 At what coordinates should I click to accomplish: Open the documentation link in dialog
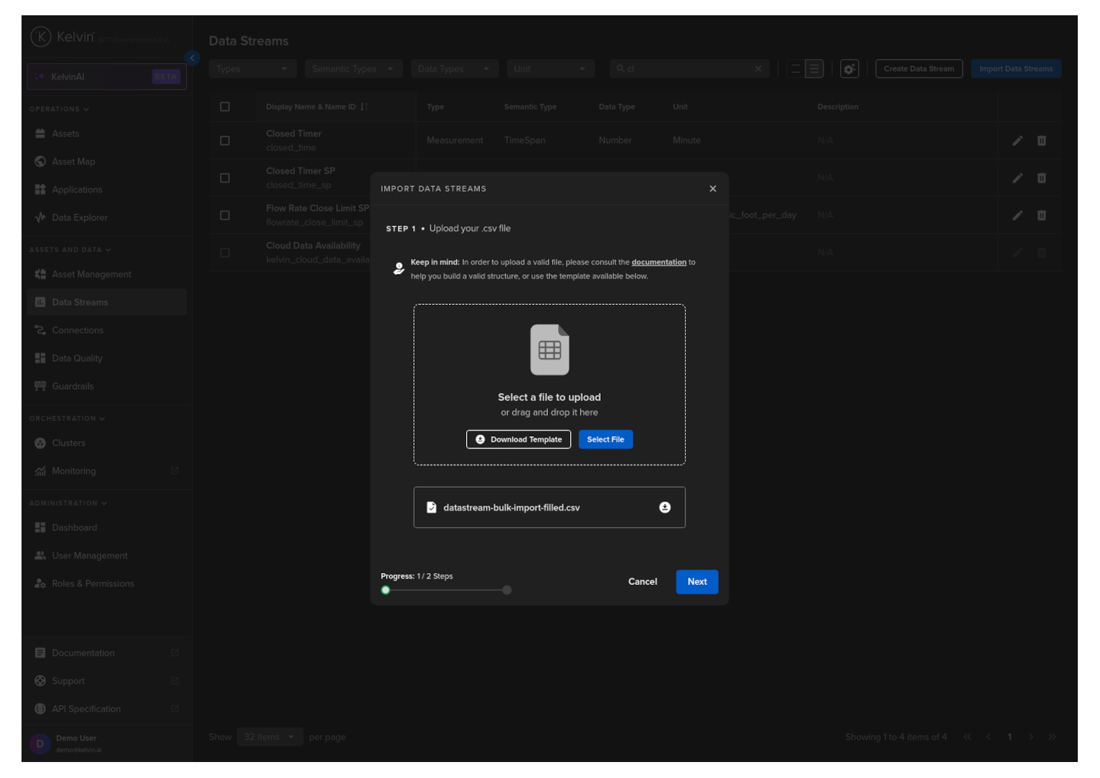pos(658,263)
